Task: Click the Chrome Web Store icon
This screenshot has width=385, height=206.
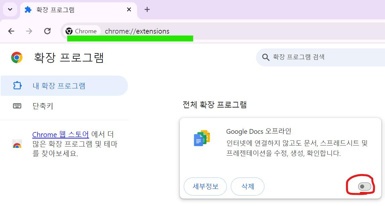Action: coord(17,144)
